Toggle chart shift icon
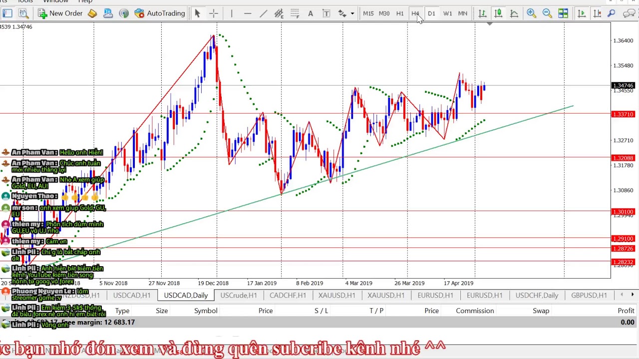The image size is (639, 359). [597, 13]
